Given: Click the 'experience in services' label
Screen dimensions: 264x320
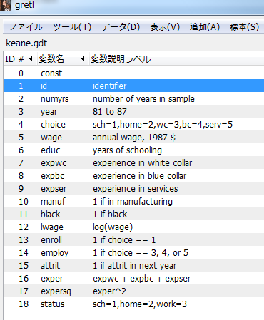Looking at the screenshot, I should pos(136,189).
